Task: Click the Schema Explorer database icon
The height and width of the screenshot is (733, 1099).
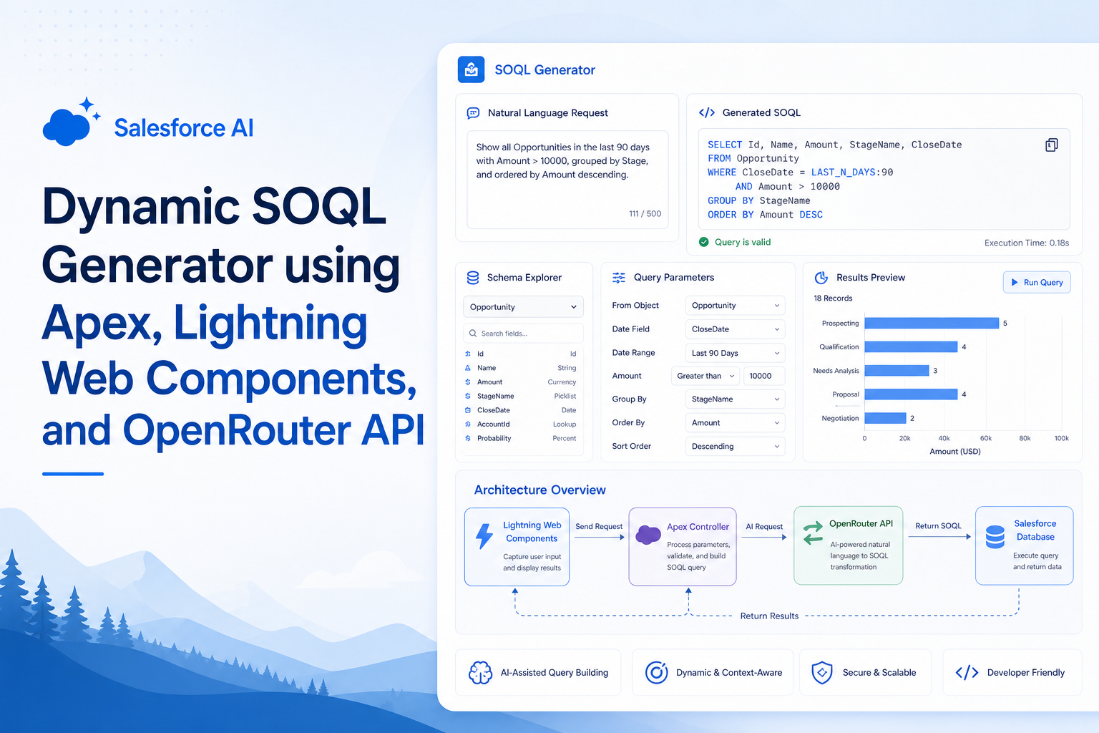Action: pyautogui.click(x=473, y=278)
